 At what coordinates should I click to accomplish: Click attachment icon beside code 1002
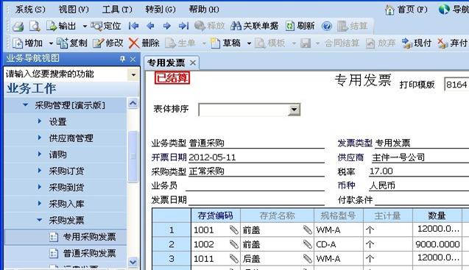click(x=234, y=244)
